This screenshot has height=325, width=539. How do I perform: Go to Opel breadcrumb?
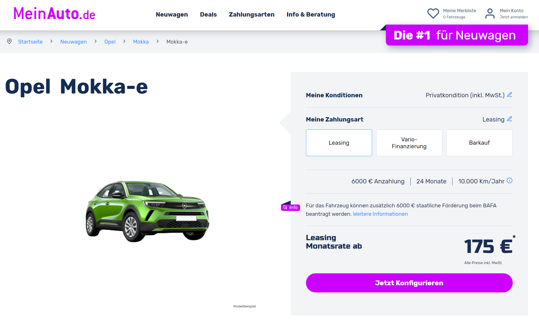click(110, 42)
